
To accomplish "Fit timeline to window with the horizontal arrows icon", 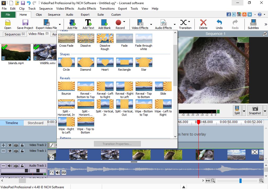I will [x=208, y=181].
